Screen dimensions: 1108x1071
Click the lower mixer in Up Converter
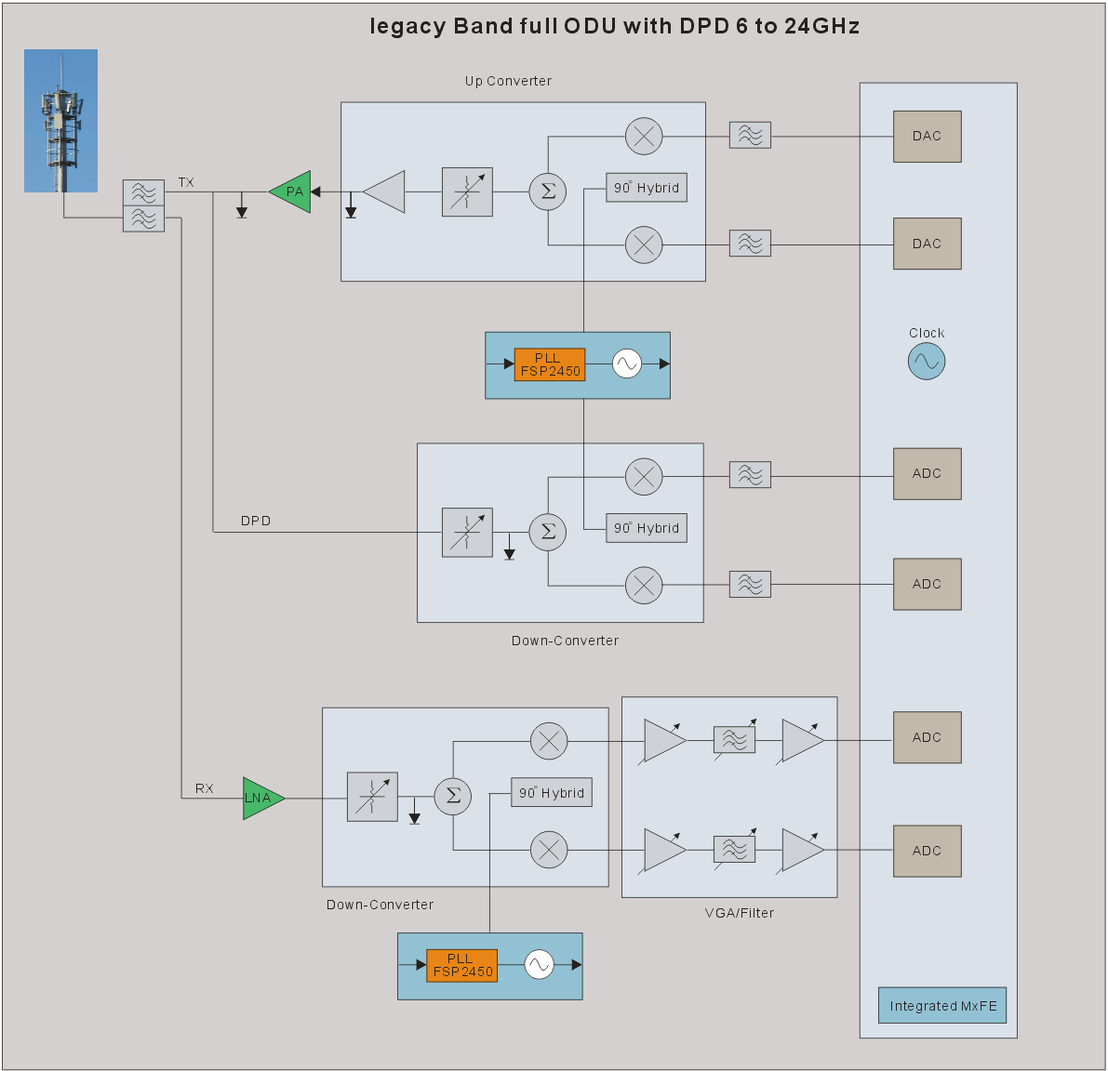coord(644,245)
